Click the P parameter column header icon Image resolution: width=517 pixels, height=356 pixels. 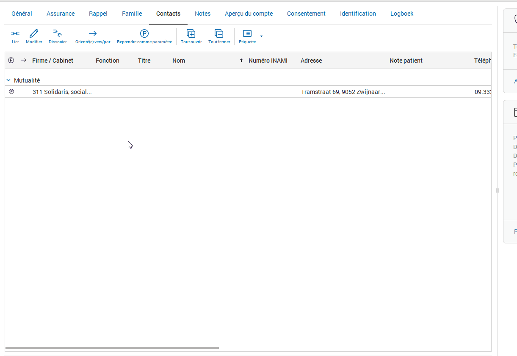pyautogui.click(x=11, y=60)
